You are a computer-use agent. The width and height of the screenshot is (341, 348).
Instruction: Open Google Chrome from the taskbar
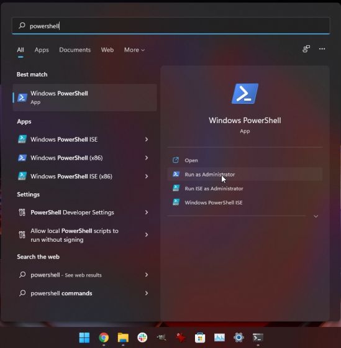pos(104,337)
